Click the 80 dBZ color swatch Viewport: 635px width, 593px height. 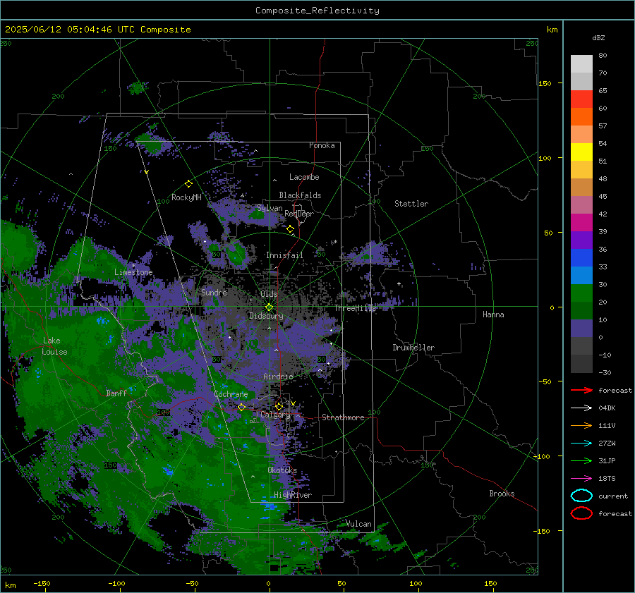point(581,63)
